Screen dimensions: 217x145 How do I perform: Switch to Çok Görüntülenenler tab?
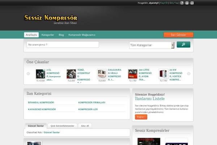coord(63,126)
